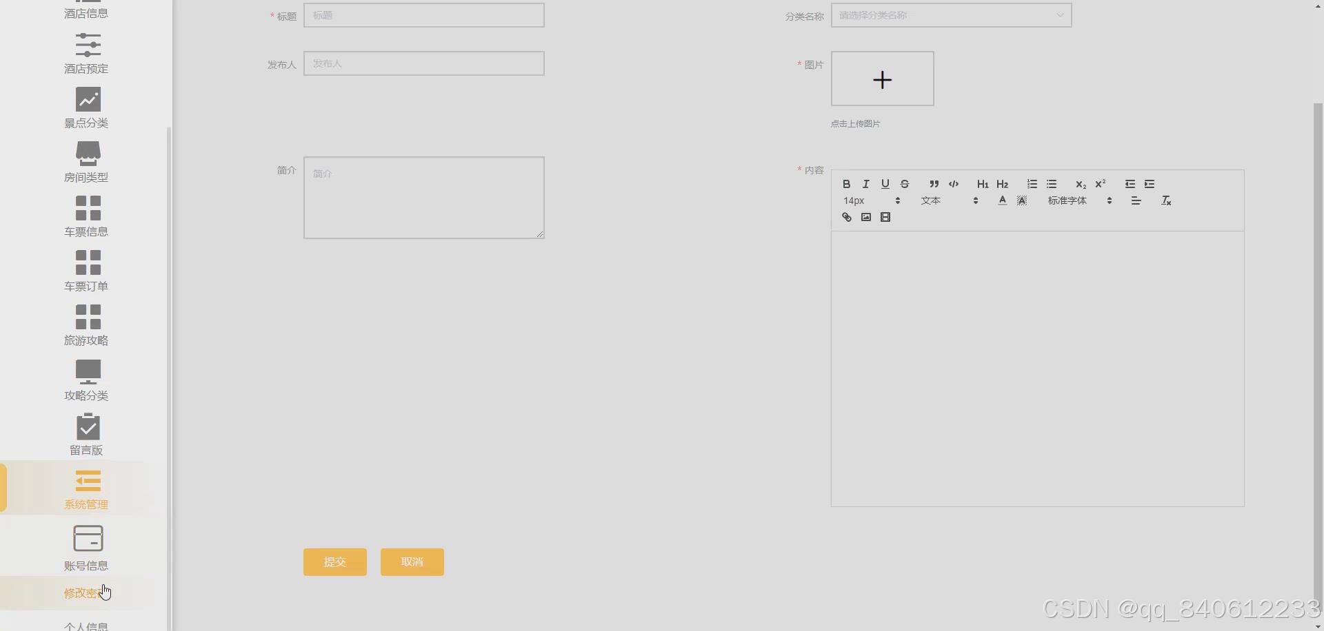Create an ordered numbered list
Screen dimensions: 1324x631
pos(1032,184)
